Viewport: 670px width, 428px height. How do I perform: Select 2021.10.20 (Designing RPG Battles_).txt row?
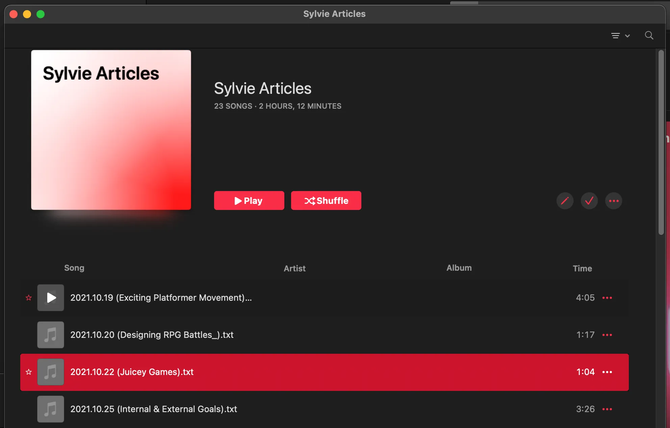click(x=325, y=335)
